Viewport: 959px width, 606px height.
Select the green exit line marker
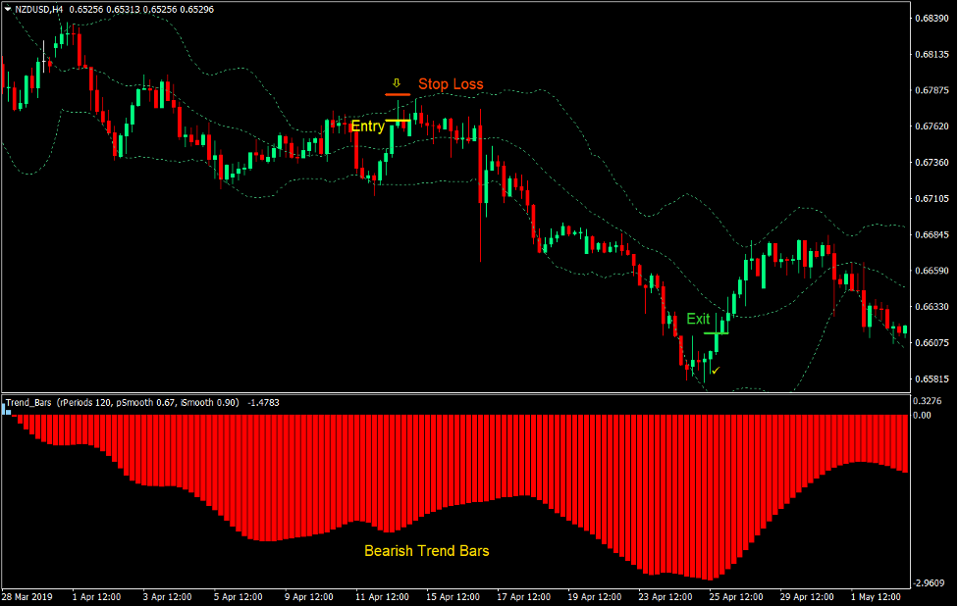coord(717,333)
